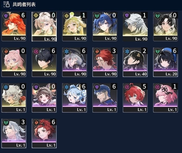
Task: Select the brown-haired mouse-ear girl Lv. 1
Action: [x=44, y=98]
